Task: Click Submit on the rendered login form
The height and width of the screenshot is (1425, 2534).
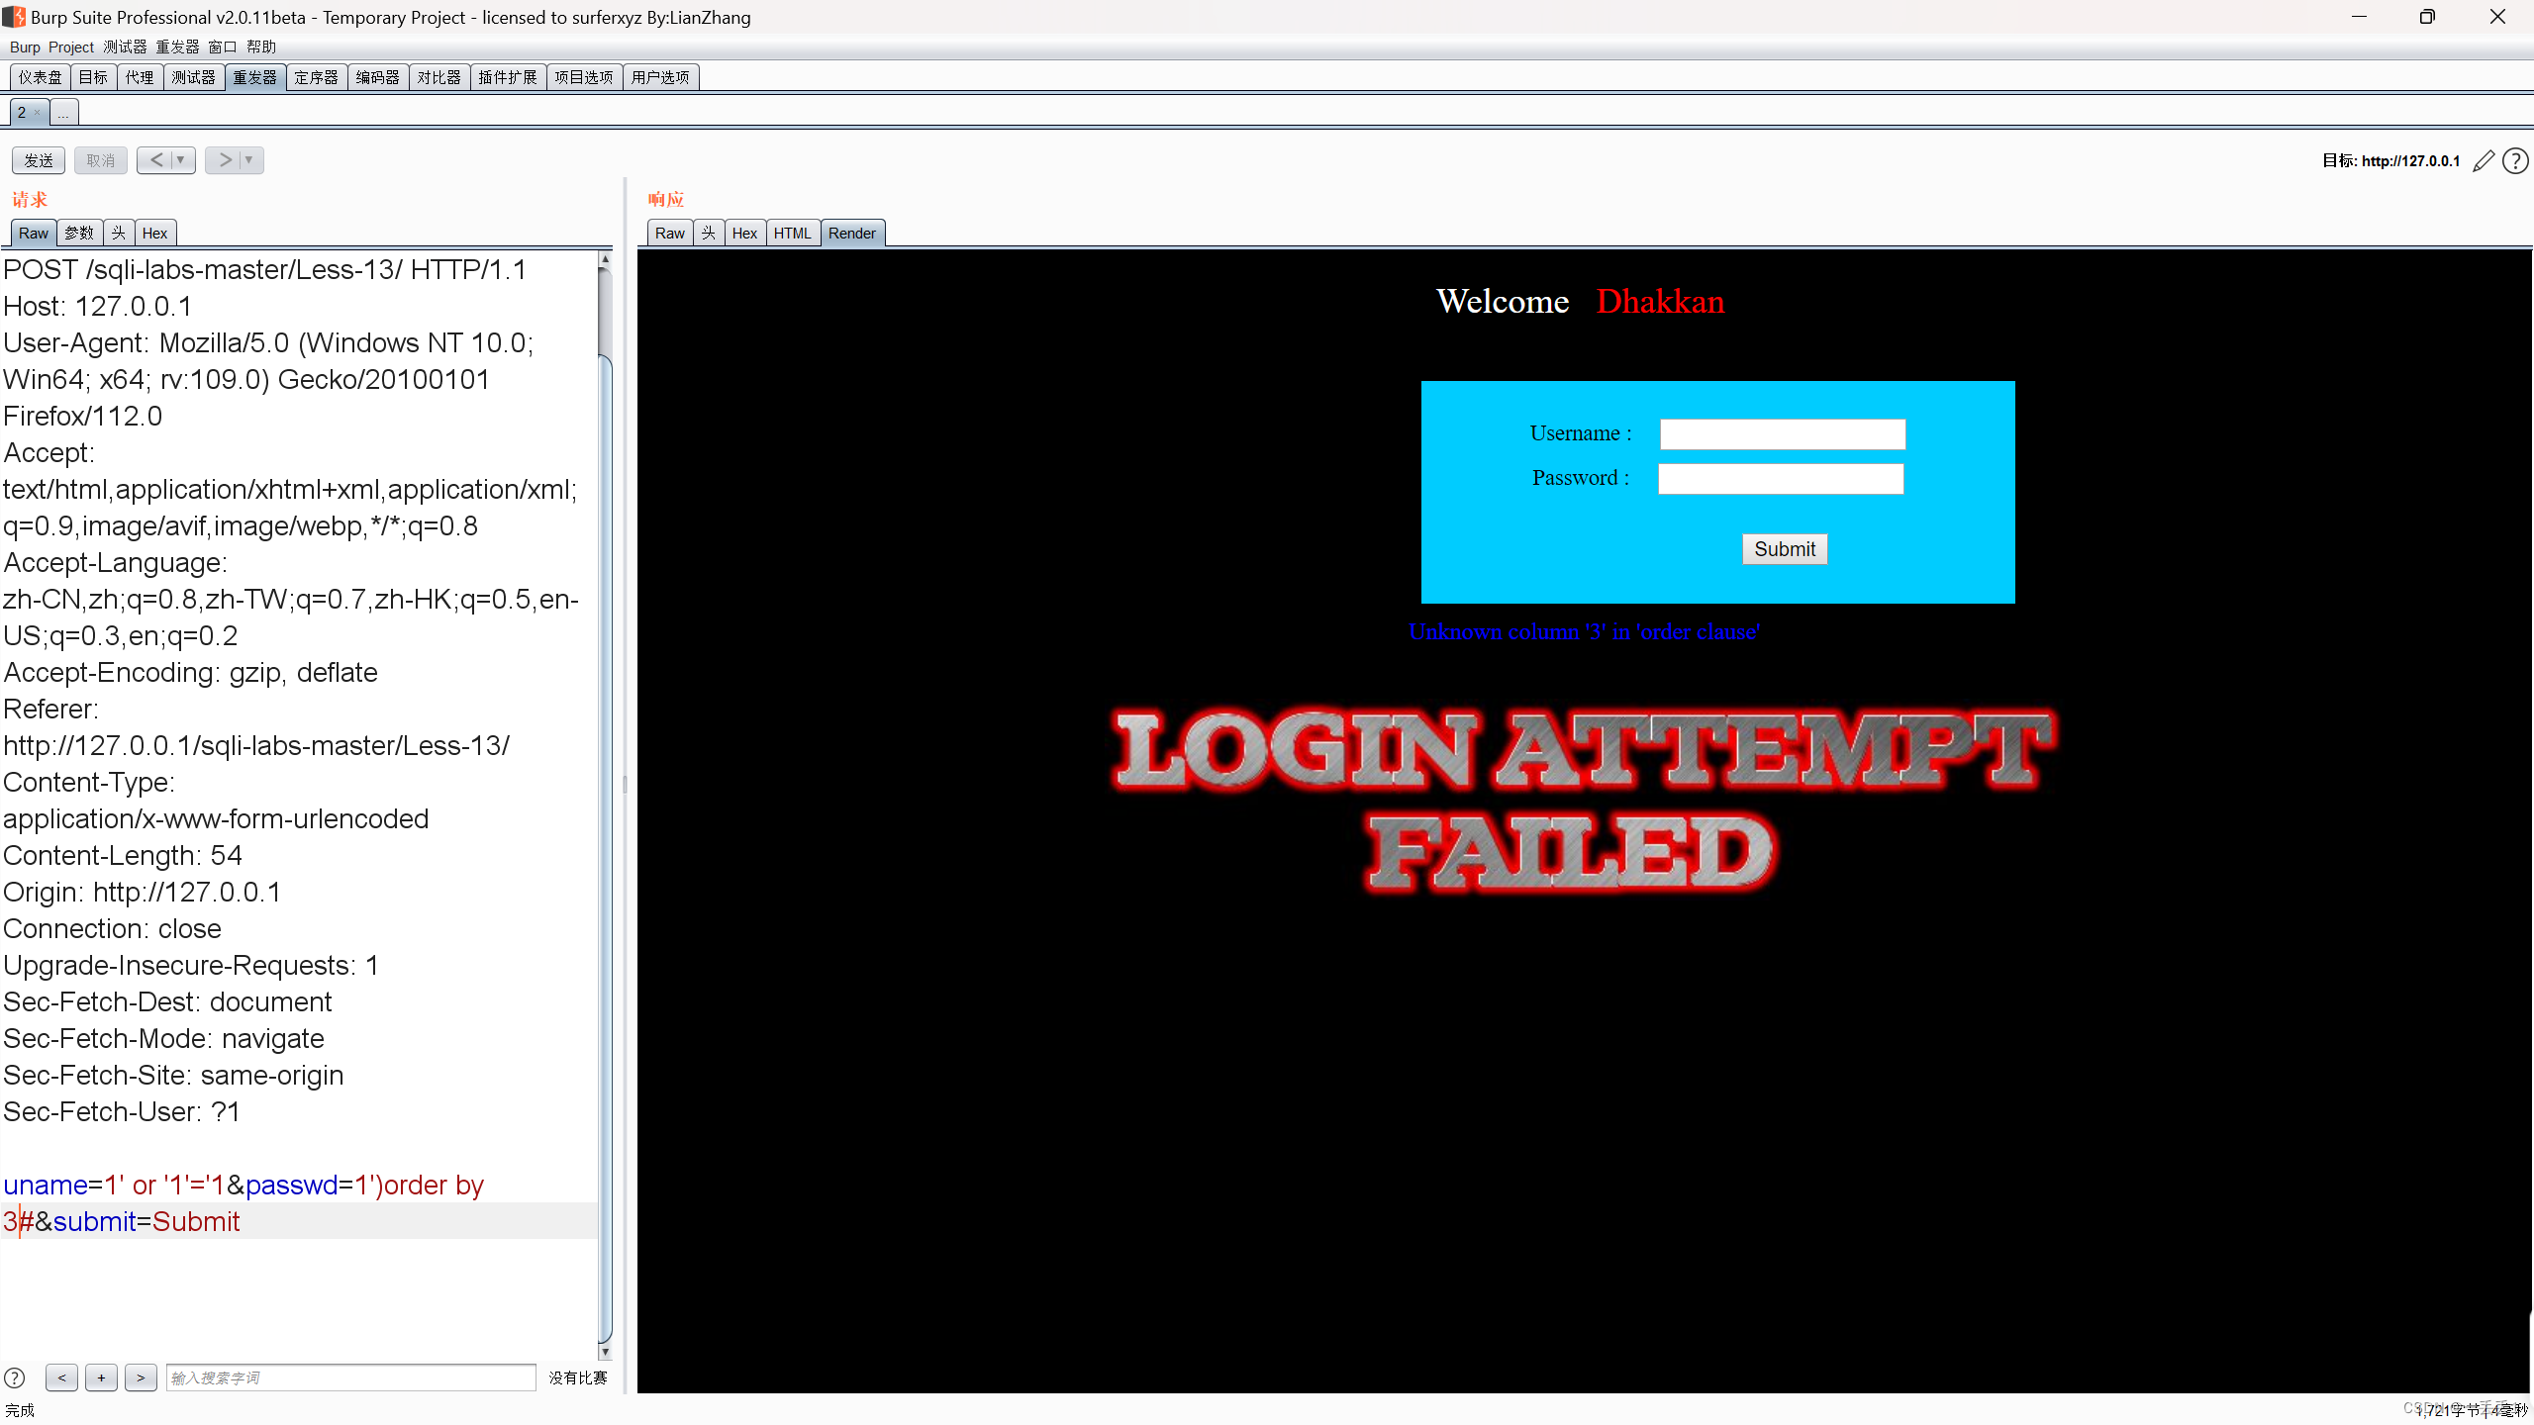Action: coord(1784,549)
